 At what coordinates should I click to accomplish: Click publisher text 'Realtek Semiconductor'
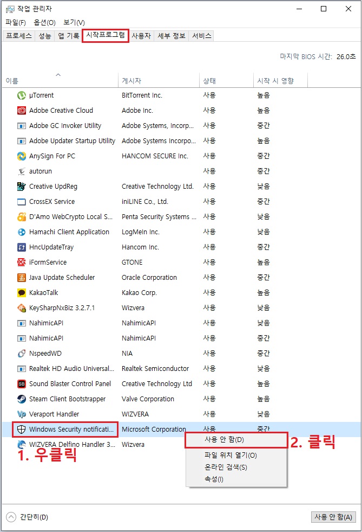pyautogui.click(x=155, y=369)
